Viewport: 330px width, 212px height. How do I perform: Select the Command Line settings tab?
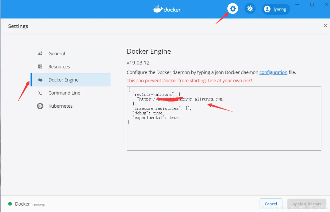(x=71, y=93)
